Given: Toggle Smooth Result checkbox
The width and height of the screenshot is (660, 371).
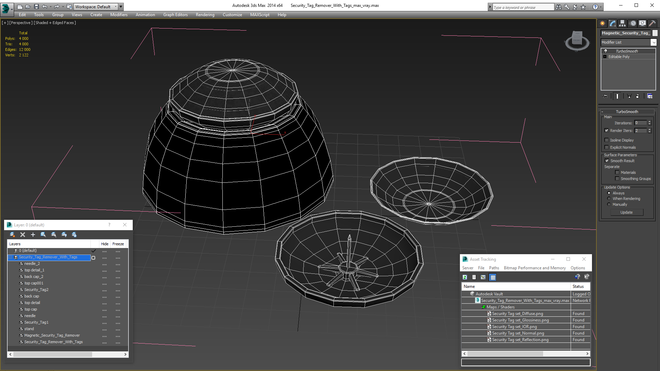Looking at the screenshot, I should 607,161.
